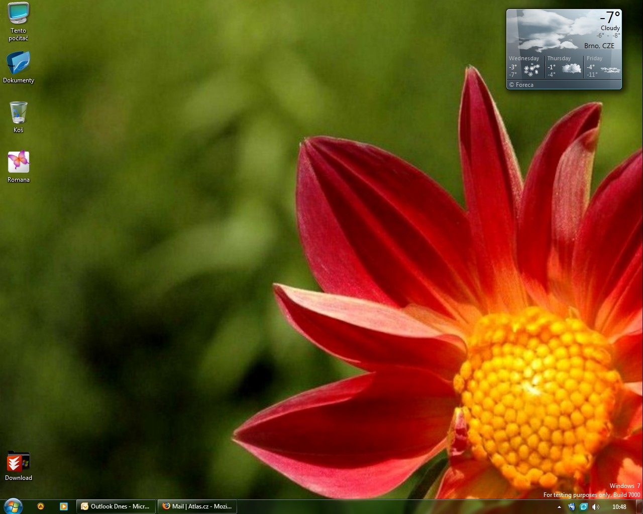Launch the media player quick-launch icon

64,506
